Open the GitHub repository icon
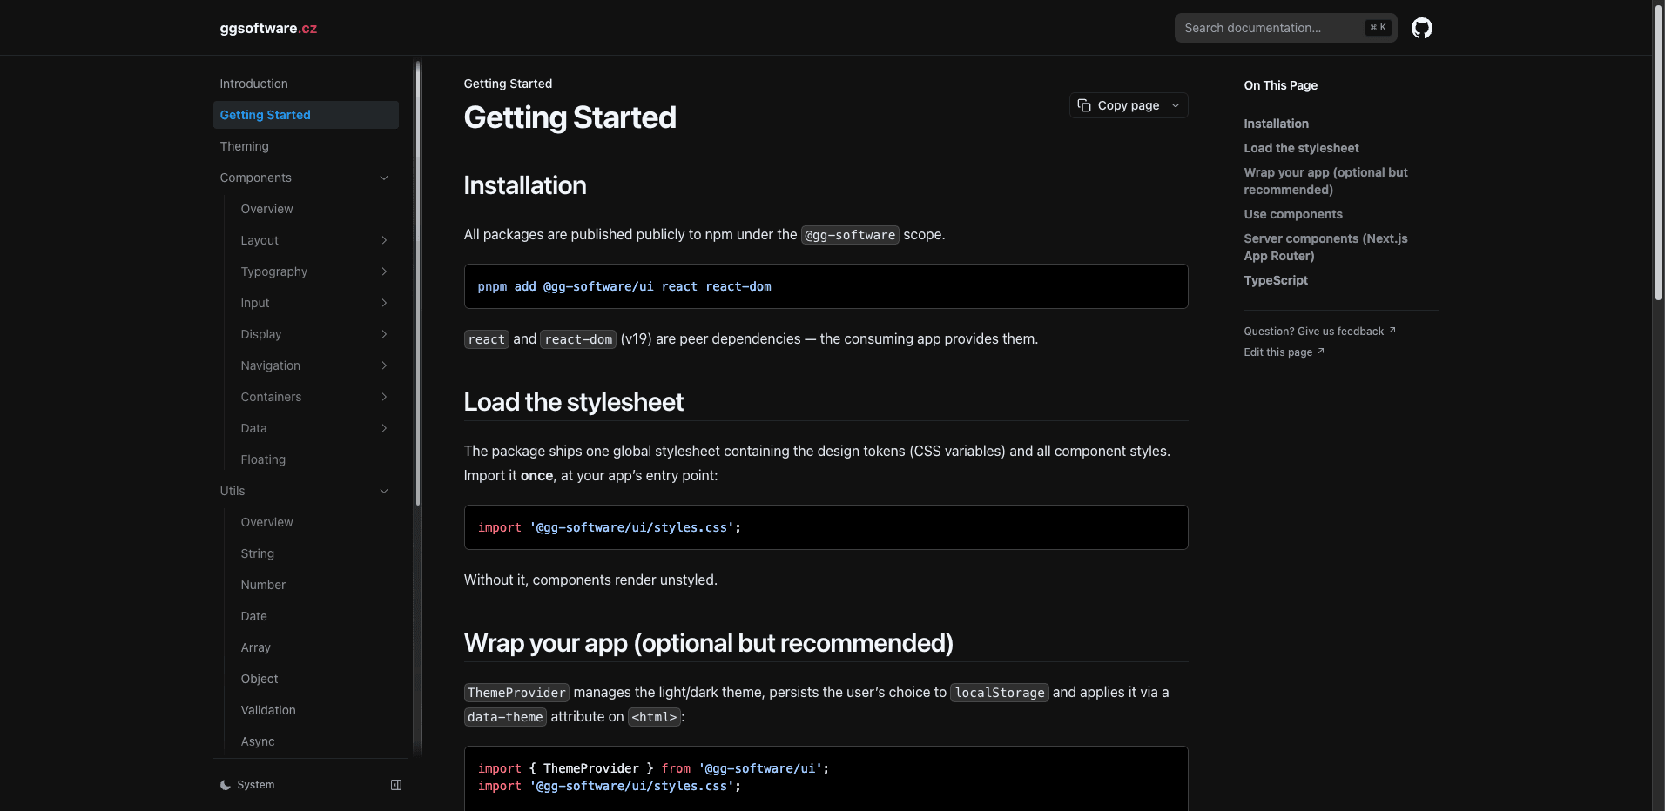 pos(1421,28)
